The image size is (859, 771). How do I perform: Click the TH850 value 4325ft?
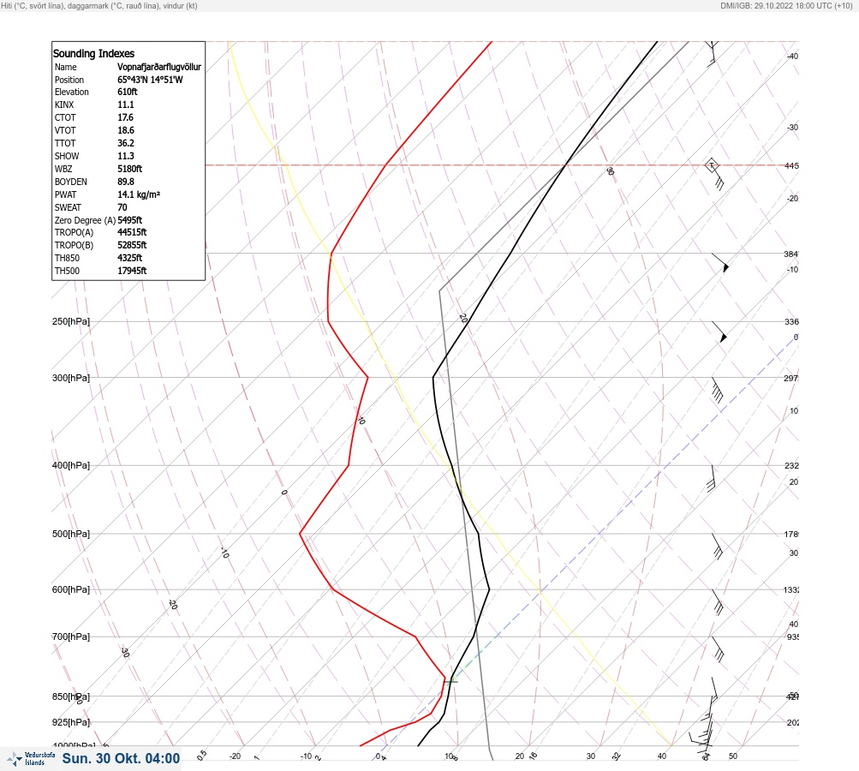point(130,258)
